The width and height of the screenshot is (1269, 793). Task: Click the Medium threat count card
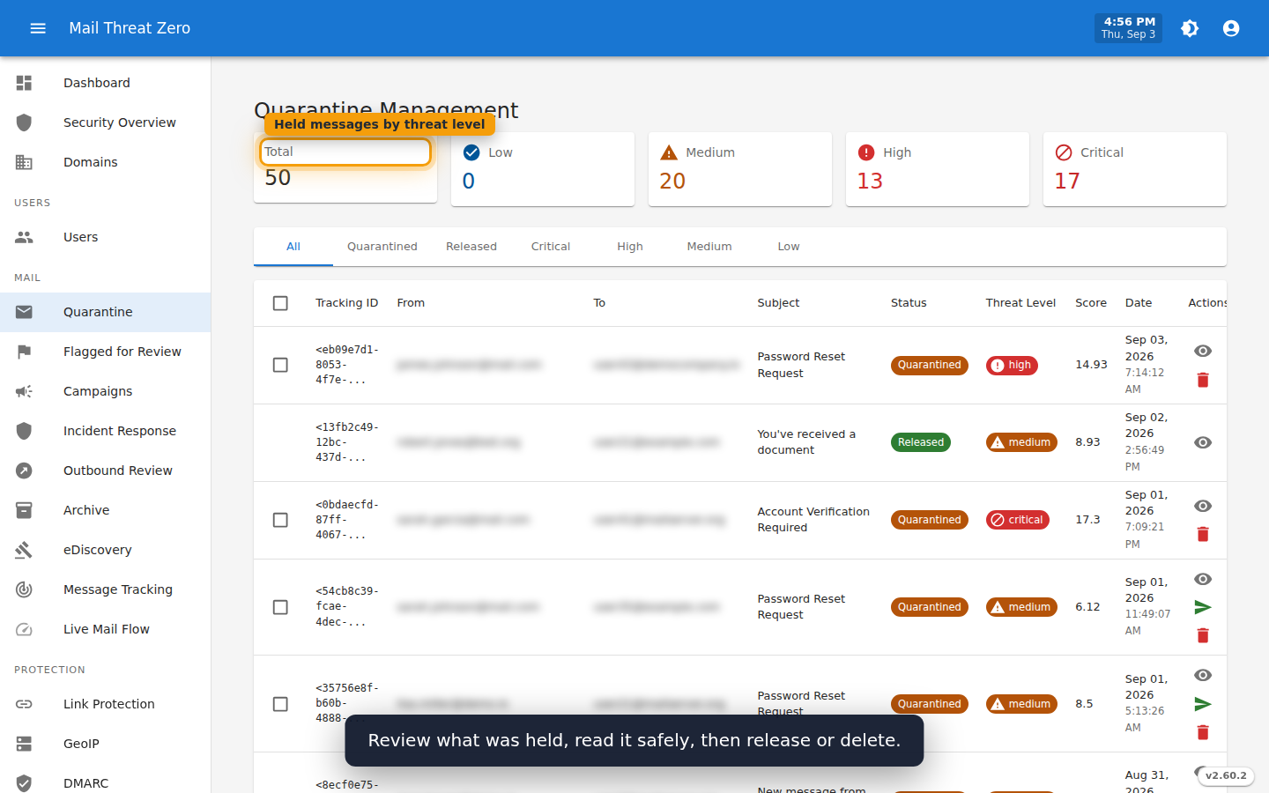pyautogui.click(x=740, y=169)
